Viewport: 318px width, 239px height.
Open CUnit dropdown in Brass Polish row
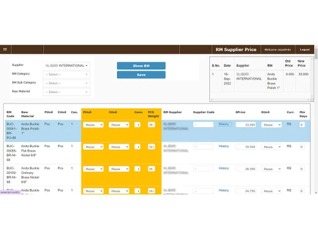pyautogui.click(x=119, y=125)
